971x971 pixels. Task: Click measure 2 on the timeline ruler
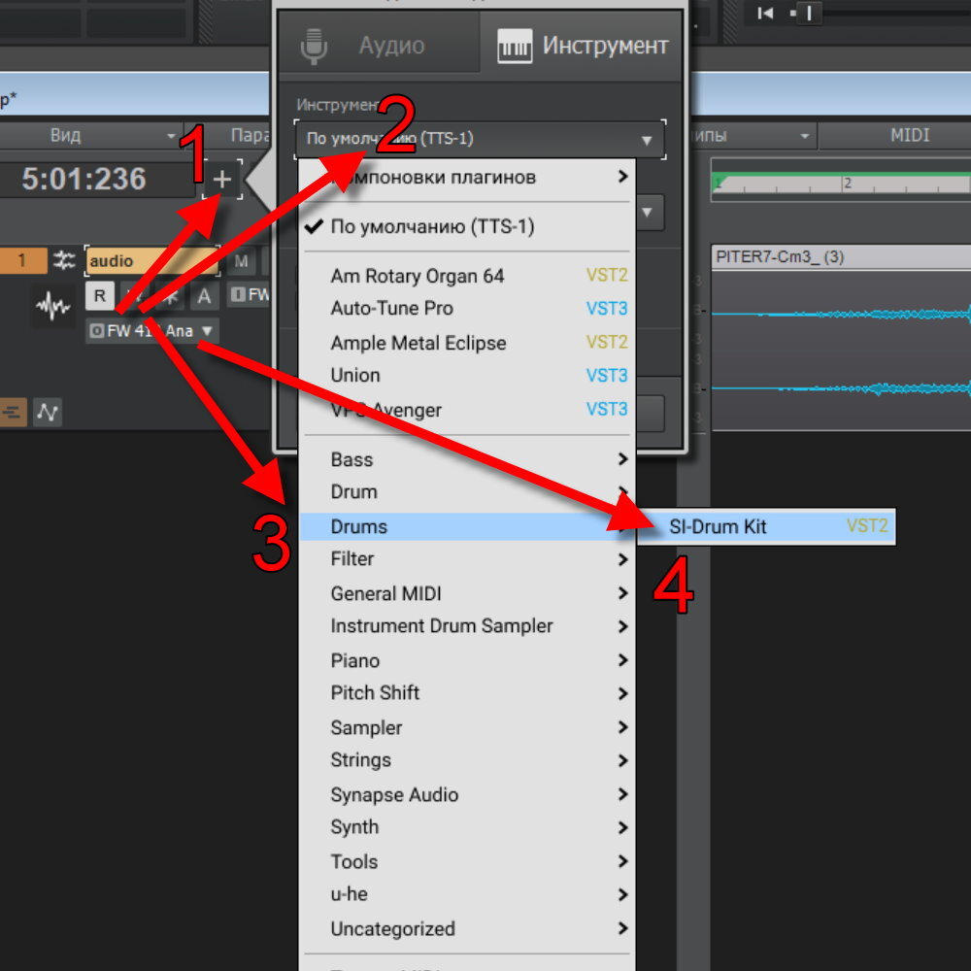coord(847,184)
